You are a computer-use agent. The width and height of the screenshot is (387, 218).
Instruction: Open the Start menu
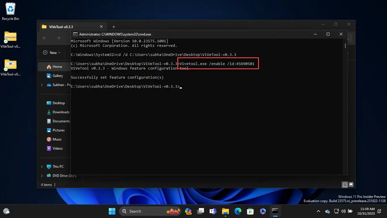tap(112, 211)
